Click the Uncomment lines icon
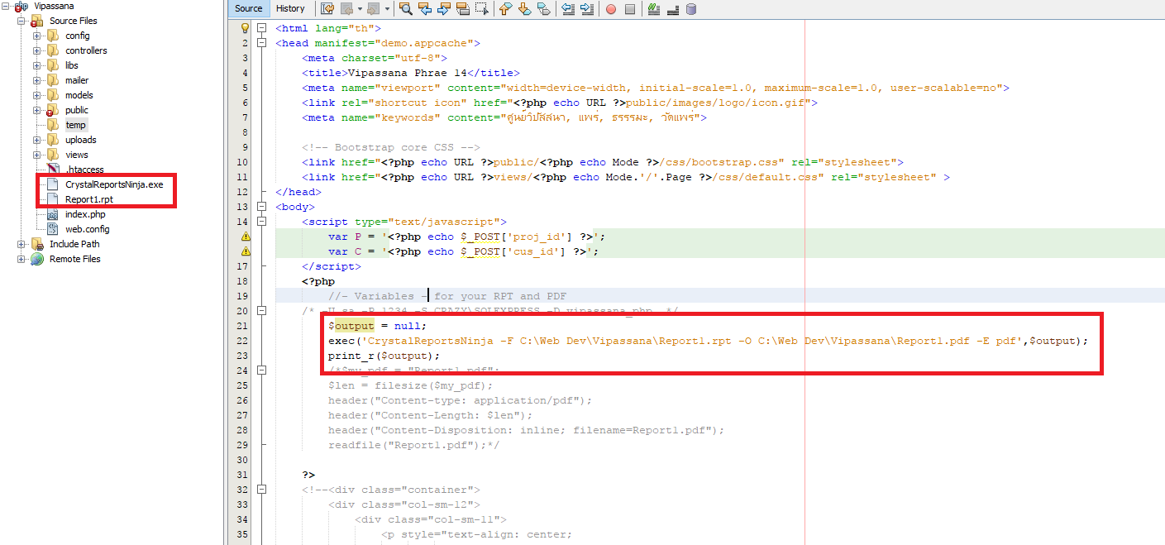 [673, 9]
